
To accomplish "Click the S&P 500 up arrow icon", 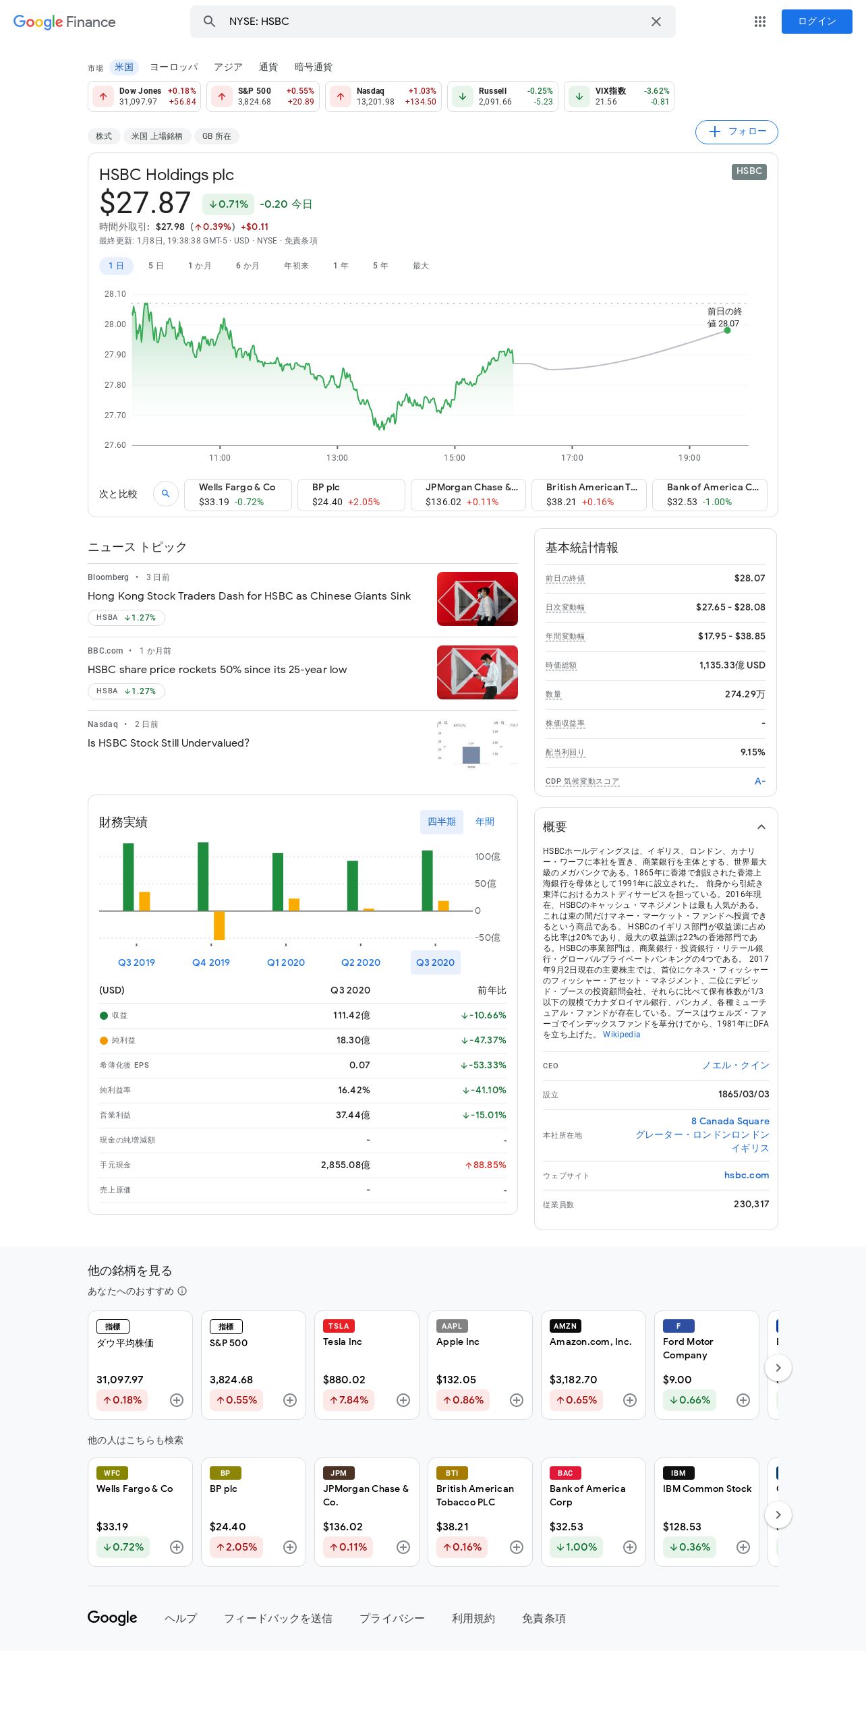I will tap(222, 96).
